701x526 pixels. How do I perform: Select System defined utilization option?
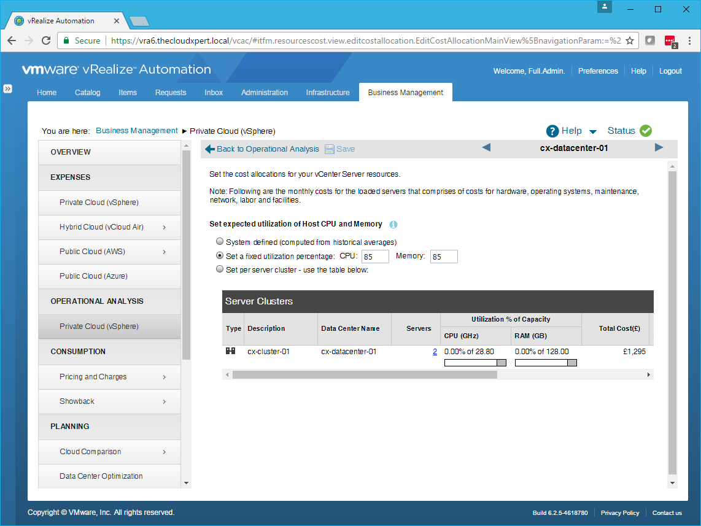(220, 242)
